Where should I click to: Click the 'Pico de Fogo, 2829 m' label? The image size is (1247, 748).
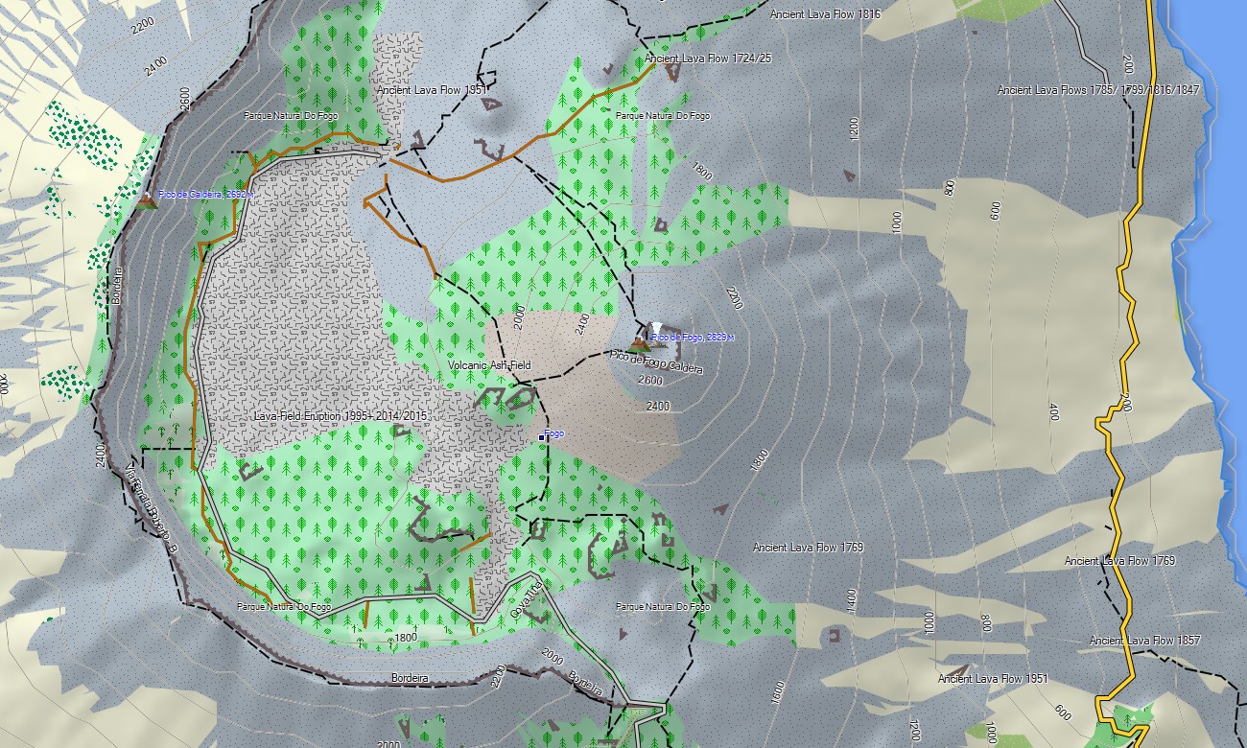(693, 338)
